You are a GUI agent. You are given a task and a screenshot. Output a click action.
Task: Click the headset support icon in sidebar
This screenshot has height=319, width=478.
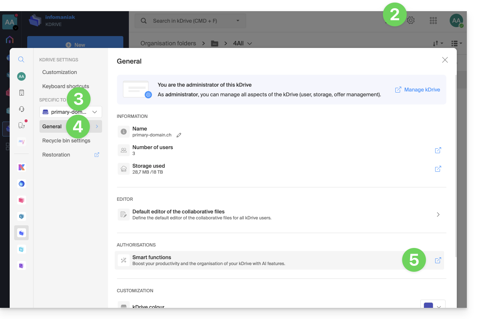pos(21,109)
